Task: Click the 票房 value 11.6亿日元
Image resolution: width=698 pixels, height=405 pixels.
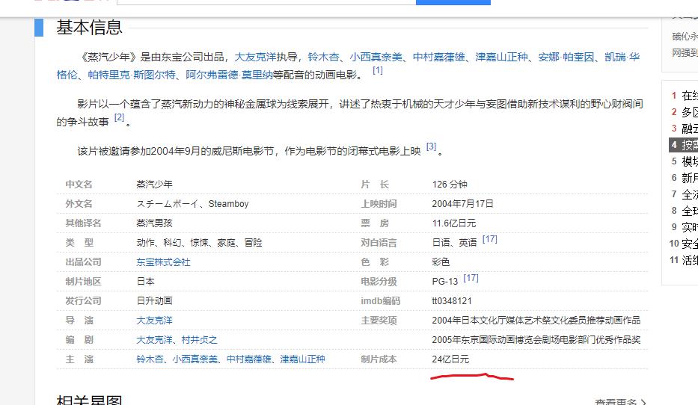Action: 454,223
